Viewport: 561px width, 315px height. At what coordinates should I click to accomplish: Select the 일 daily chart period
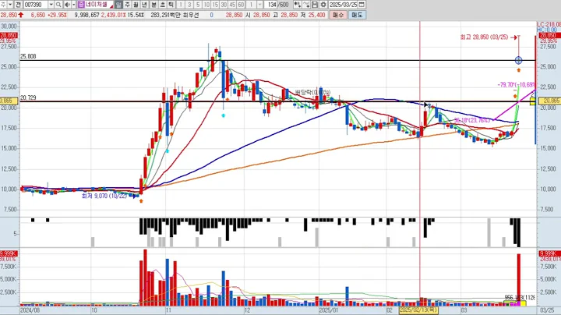coord(118,5)
